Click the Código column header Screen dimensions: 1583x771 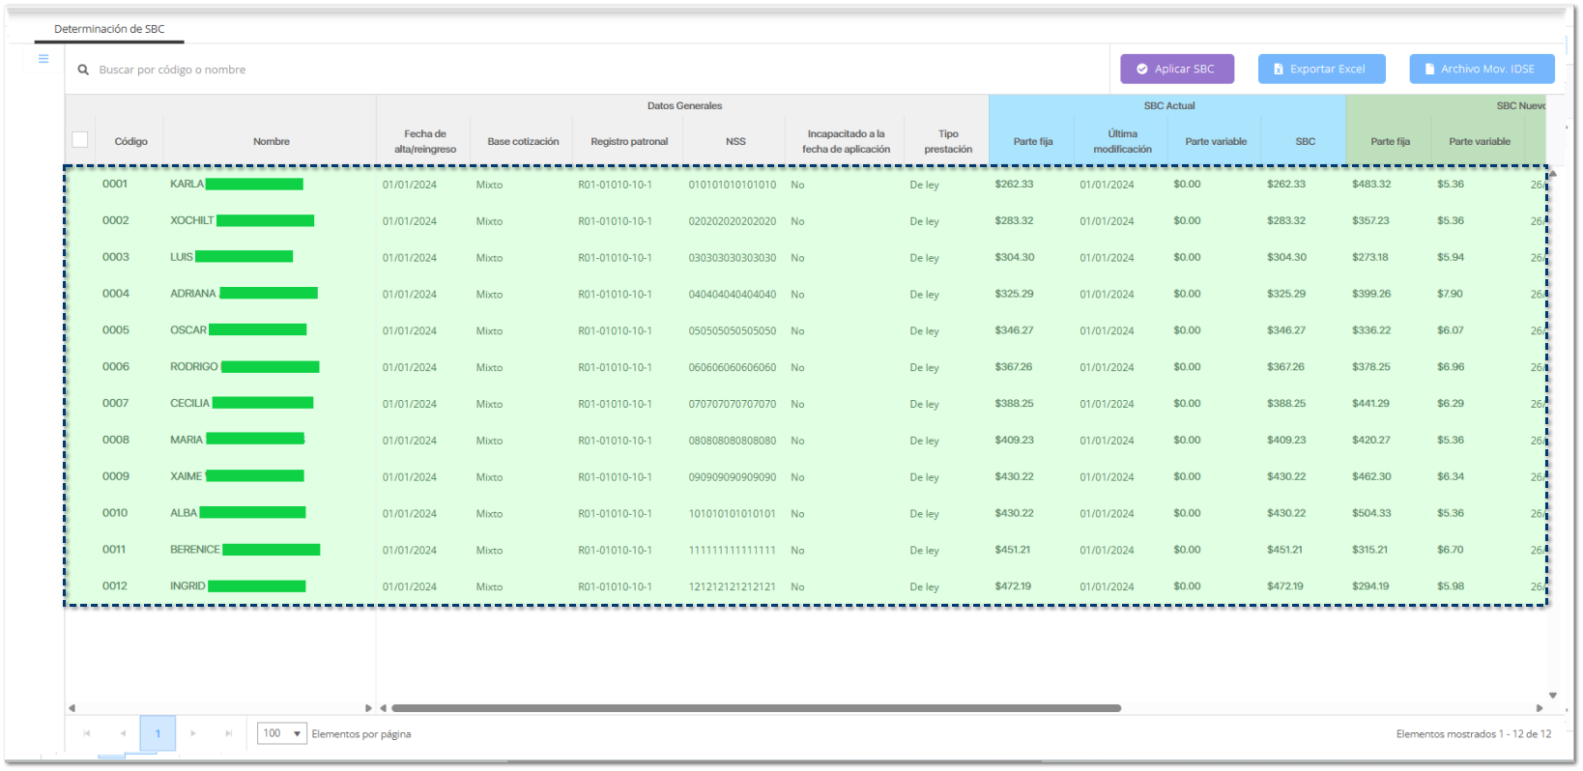tap(130, 141)
